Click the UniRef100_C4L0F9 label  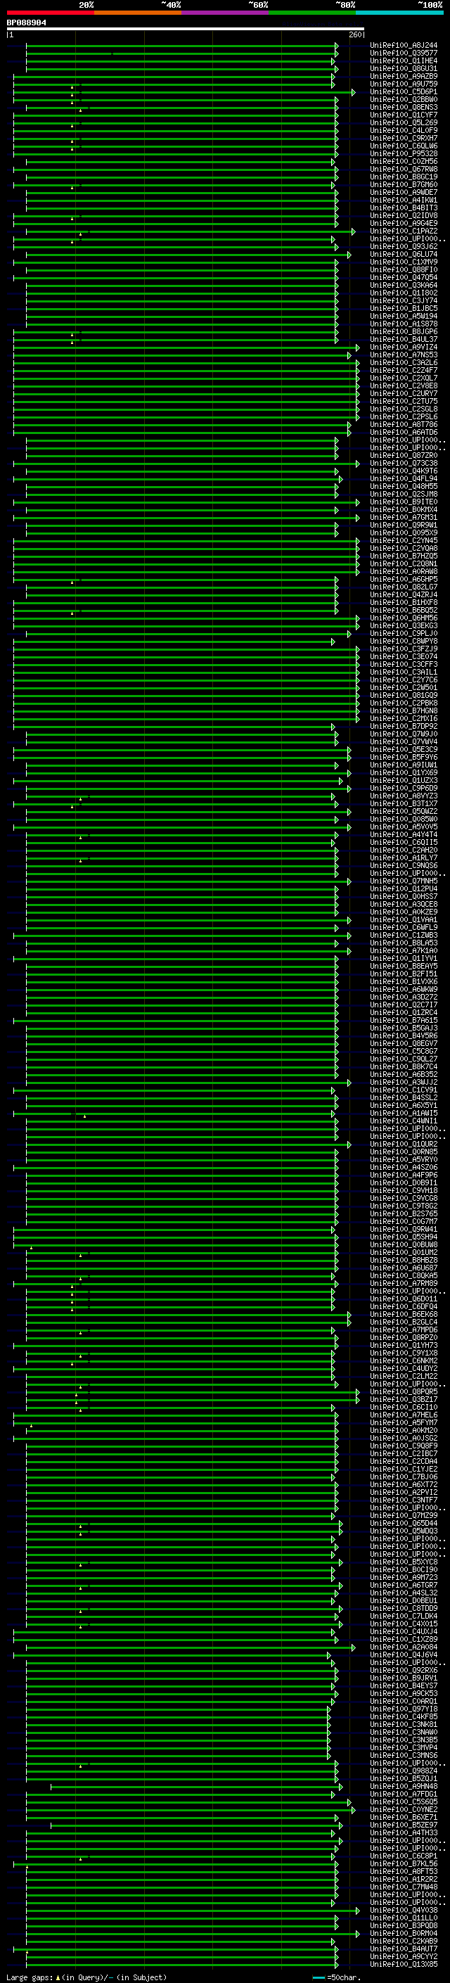(404, 131)
